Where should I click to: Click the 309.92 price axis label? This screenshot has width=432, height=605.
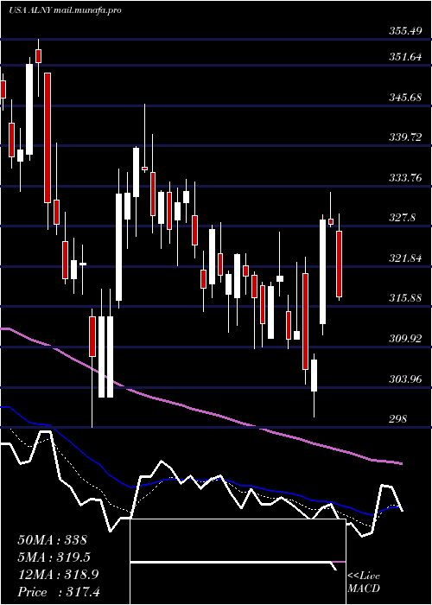click(405, 339)
